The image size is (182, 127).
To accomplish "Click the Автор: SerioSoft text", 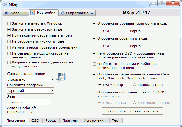I will point(22,108).
